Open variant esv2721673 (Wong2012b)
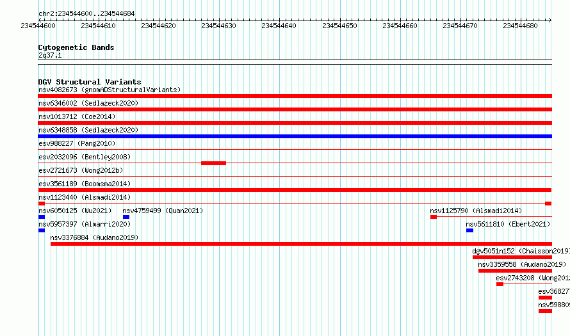The width and height of the screenshot is (570, 336). pos(81,170)
